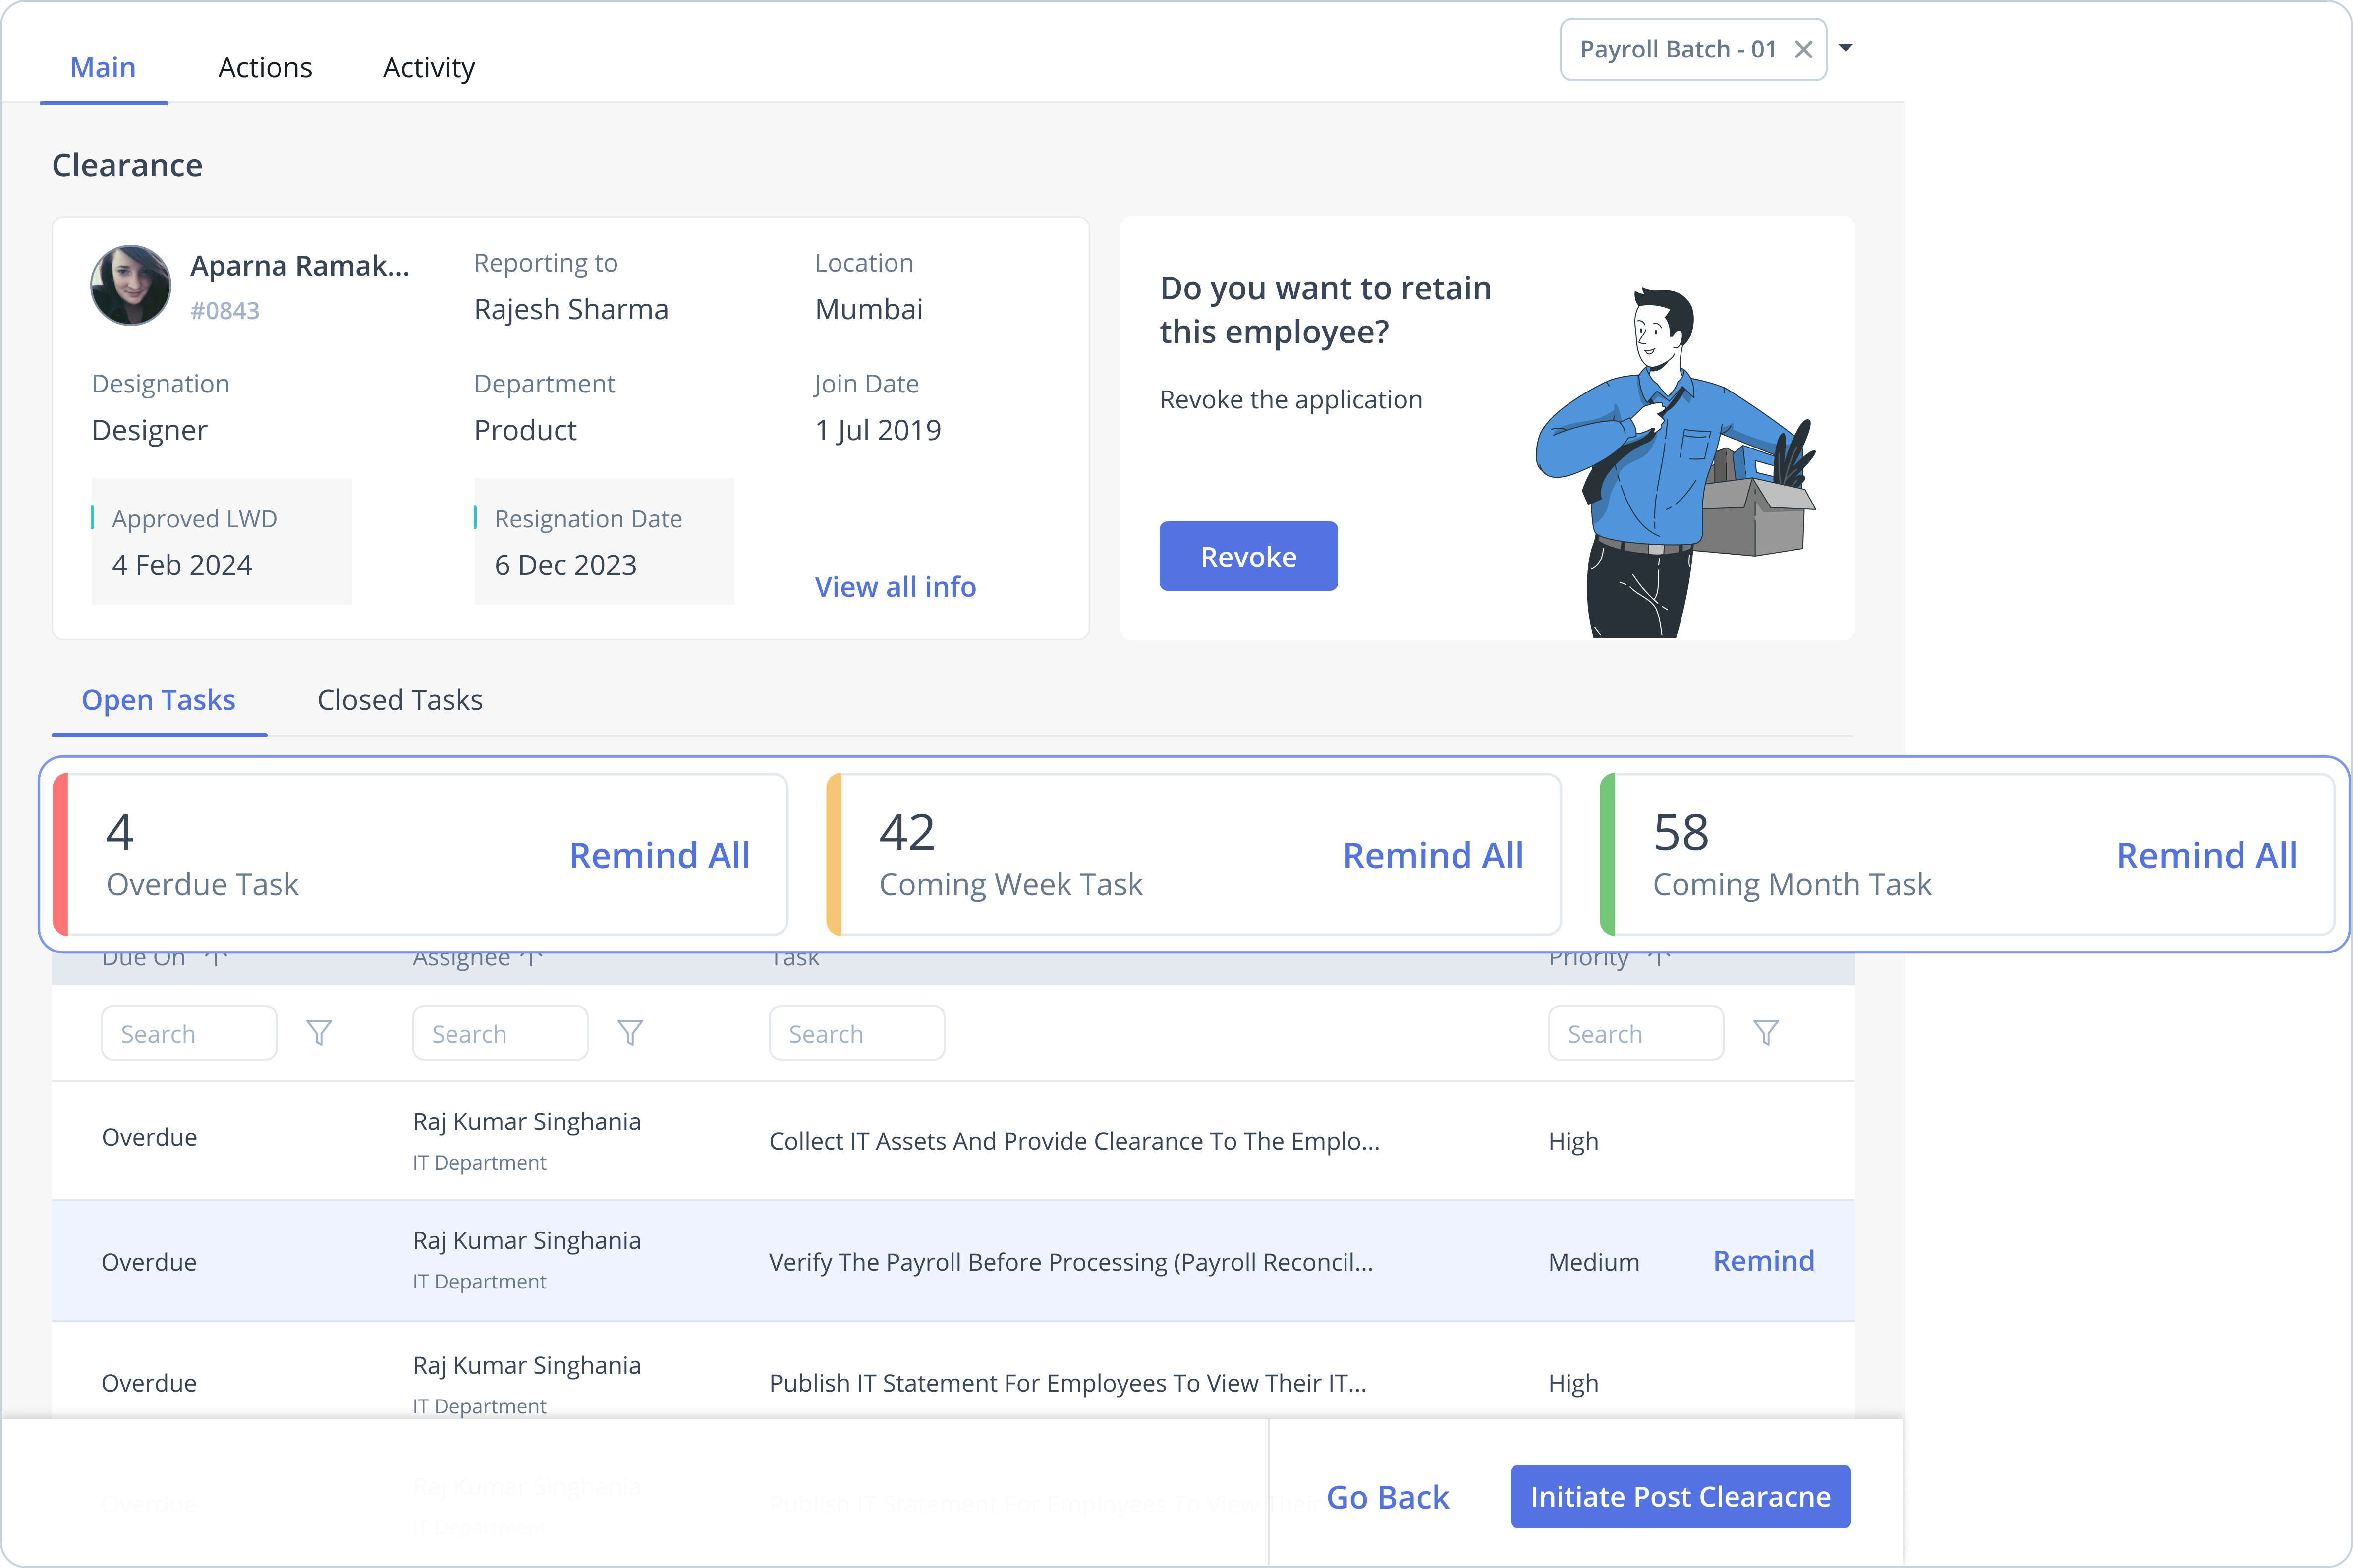Focus the Due On search field

pos(189,1033)
